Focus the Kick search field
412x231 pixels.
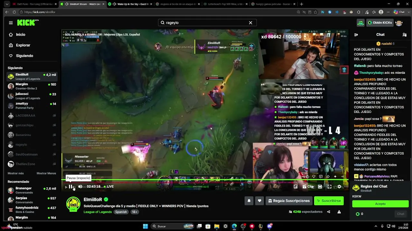click(207, 23)
